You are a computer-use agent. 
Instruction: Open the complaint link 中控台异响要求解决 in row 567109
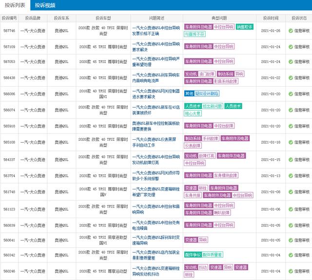tap(156, 47)
